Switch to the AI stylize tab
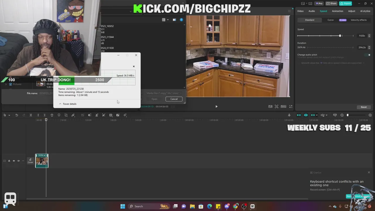This screenshot has width=375, height=211. (365, 11)
